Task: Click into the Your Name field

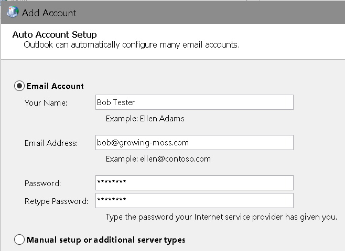Action: [x=195, y=102]
